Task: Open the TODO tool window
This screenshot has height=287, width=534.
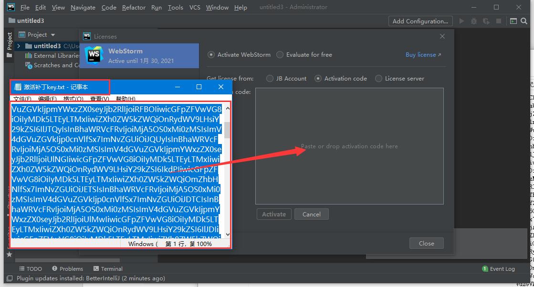Action: coord(31,268)
